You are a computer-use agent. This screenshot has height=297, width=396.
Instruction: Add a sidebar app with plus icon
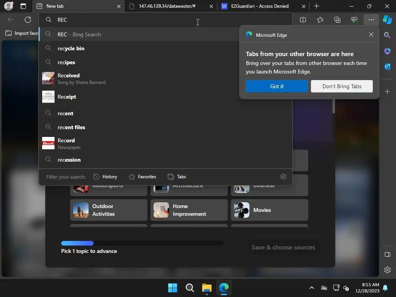pyautogui.click(x=387, y=91)
